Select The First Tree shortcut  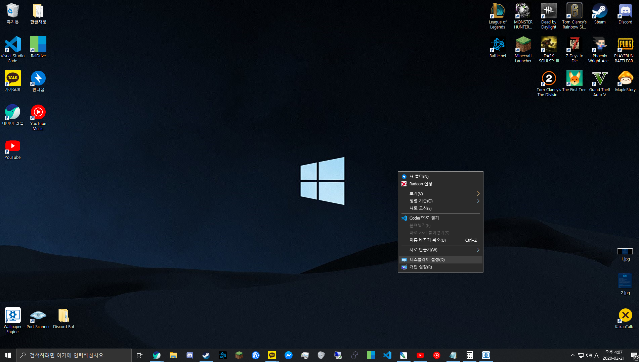574,81
